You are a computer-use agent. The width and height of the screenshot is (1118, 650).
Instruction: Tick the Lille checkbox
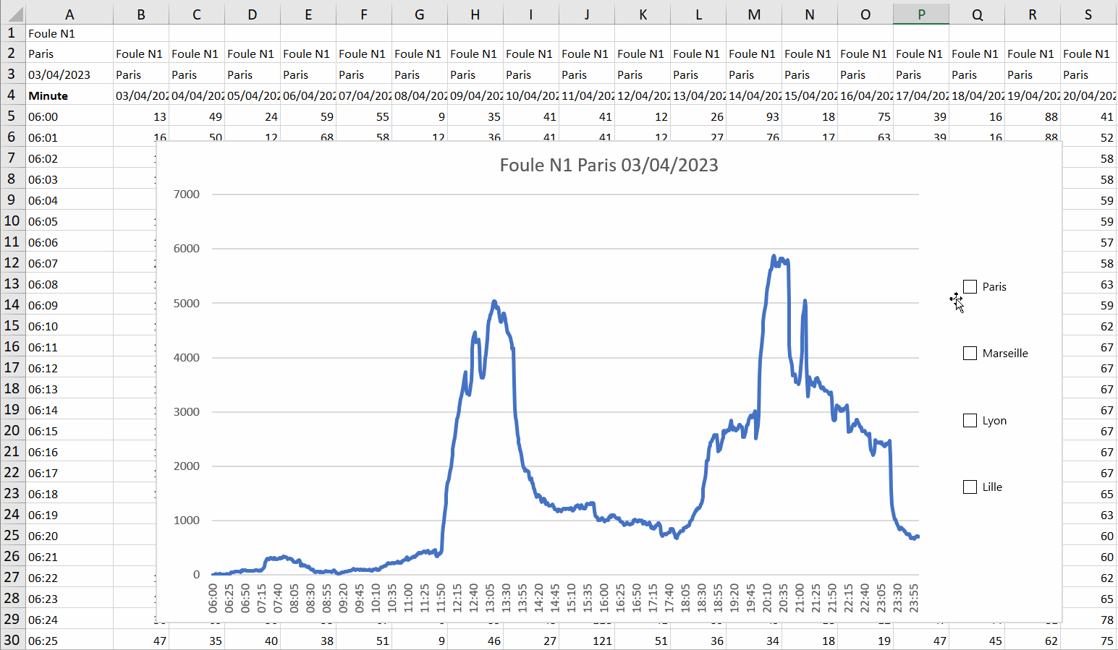pyautogui.click(x=970, y=487)
